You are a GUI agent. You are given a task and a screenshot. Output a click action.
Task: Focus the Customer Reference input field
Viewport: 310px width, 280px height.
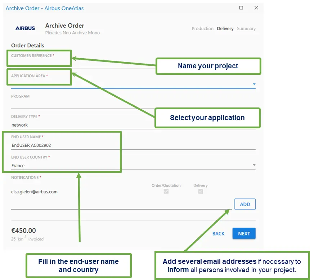[x=133, y=64]
